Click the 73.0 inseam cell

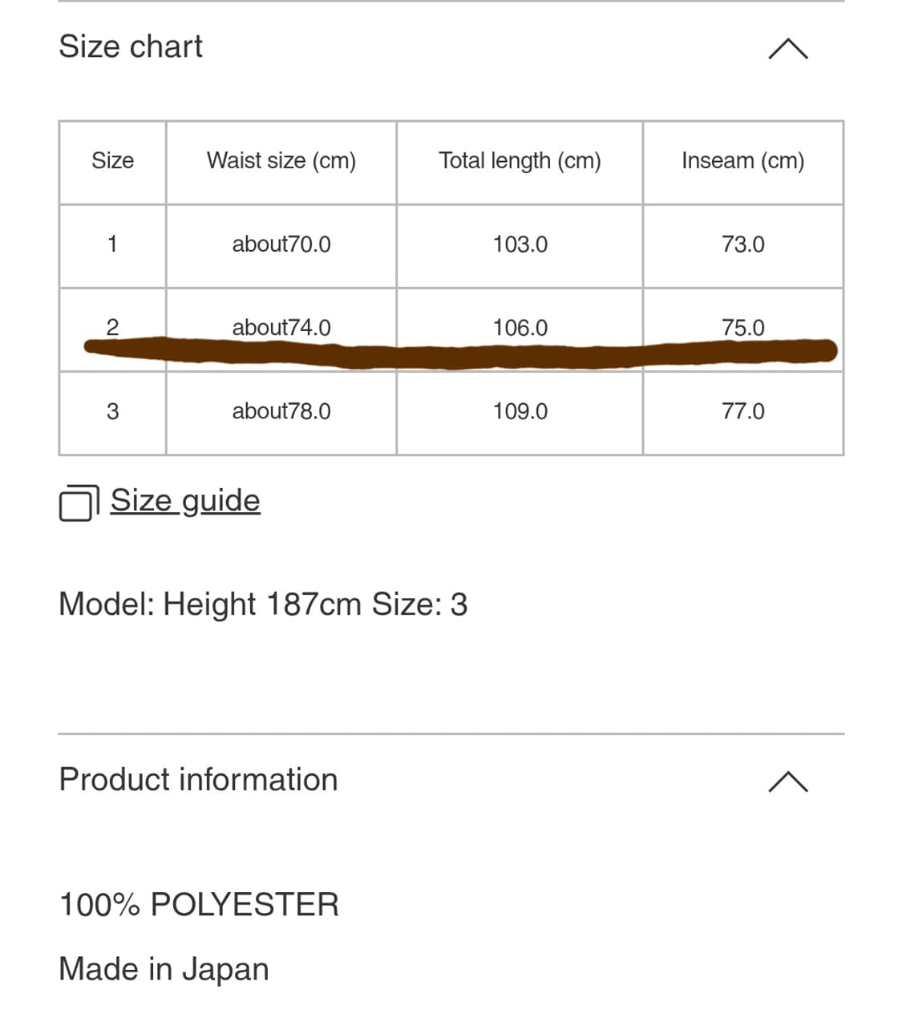[742, 244]
